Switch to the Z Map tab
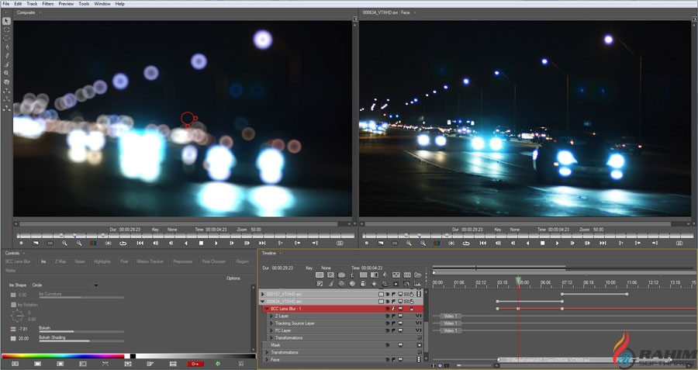The height and width of the screenshot is (370, 698). 60,262
